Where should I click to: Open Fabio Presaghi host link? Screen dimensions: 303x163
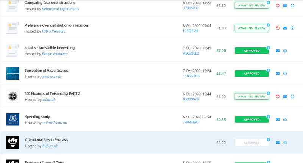click(x=54, y=31)
